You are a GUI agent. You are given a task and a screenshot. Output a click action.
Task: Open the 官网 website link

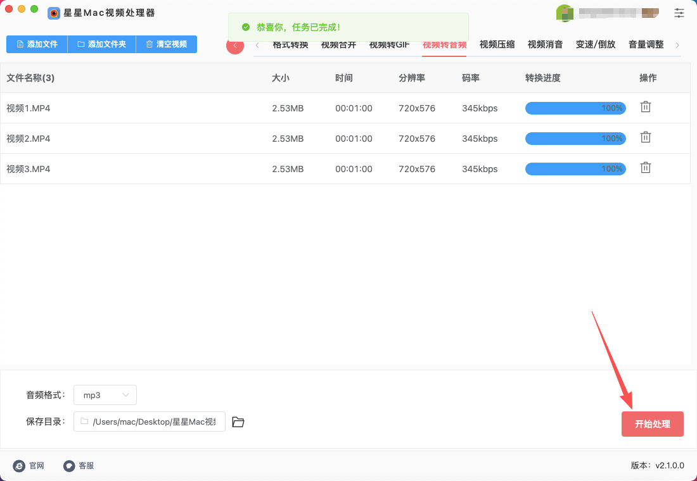tap(29, 466)
